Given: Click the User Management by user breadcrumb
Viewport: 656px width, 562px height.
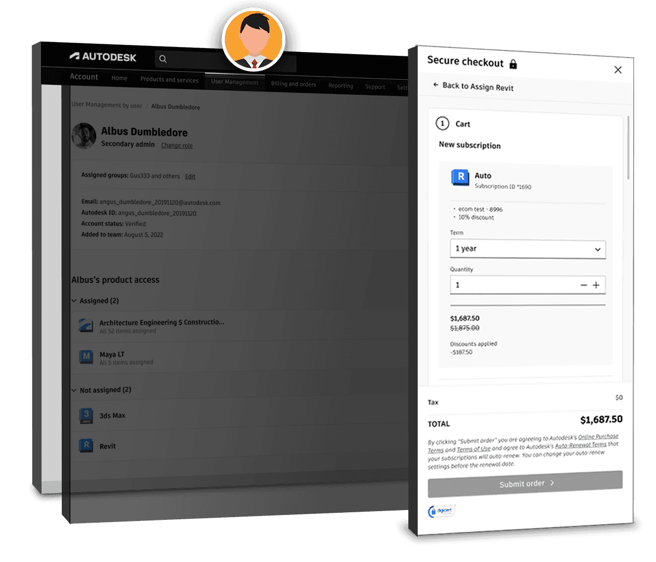Looking at the screenshot, I should (x=107, y=105).
